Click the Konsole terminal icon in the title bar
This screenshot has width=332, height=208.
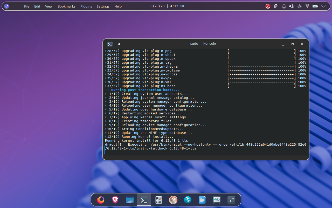pyautogui.click(x=110, y=44)
